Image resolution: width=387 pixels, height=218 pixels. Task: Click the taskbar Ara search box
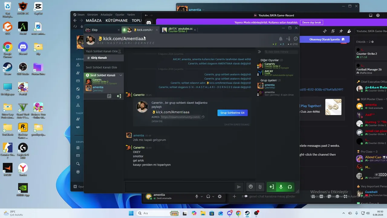pos(158,213)
